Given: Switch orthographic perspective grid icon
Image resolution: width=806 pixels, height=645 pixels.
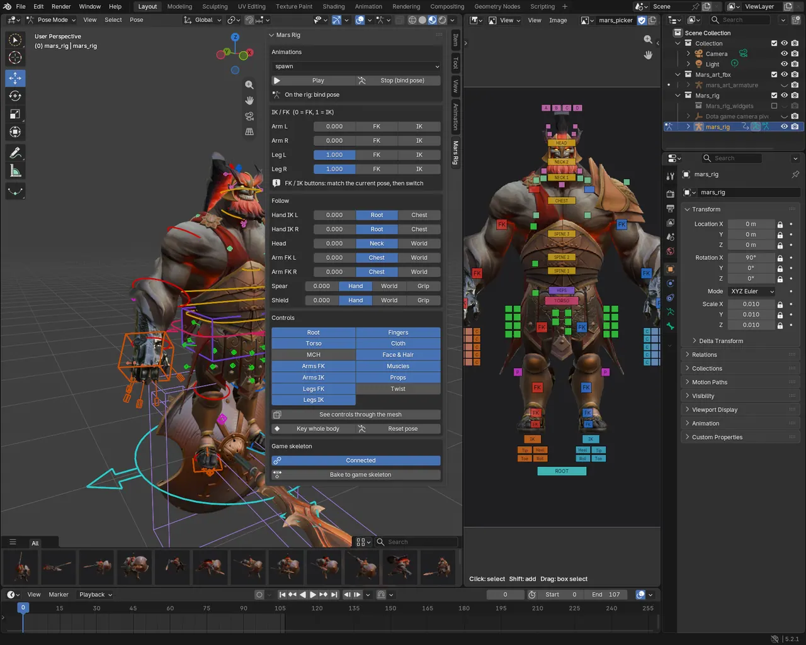Looking at the screenshot, I should click(x=249, y=132).
